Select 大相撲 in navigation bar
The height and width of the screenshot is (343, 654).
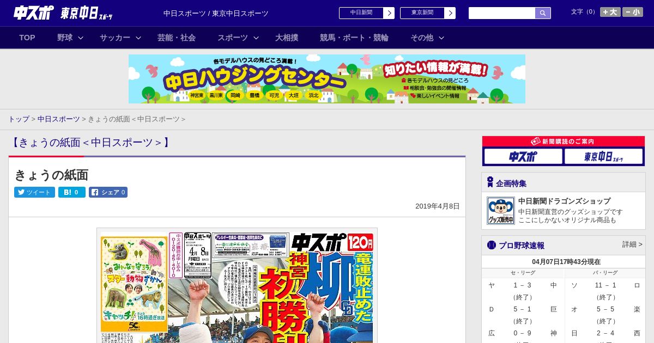287,38
